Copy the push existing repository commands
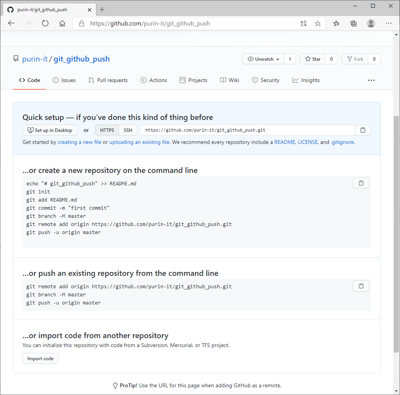The width and height of the screenshot is (400, 395). [x=361, y=286]
